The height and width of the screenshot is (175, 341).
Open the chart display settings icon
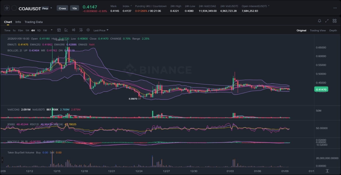click(x=81, y=30)
